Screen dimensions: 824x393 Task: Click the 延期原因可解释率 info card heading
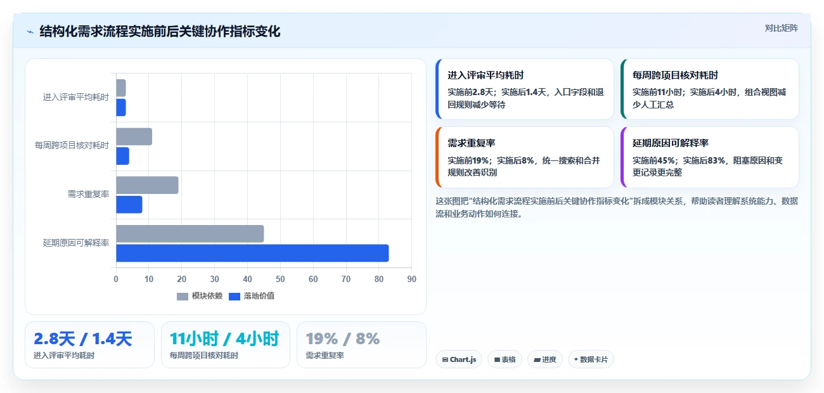pos(671,143)
